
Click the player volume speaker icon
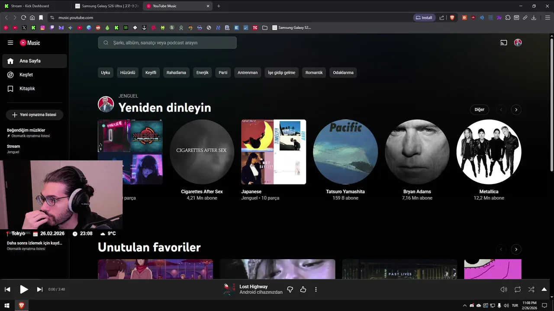[504, 289]
